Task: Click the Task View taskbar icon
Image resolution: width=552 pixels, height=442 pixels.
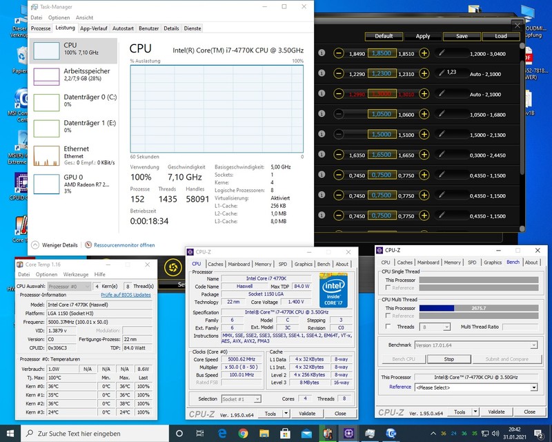Action: [x=199, y=433]
